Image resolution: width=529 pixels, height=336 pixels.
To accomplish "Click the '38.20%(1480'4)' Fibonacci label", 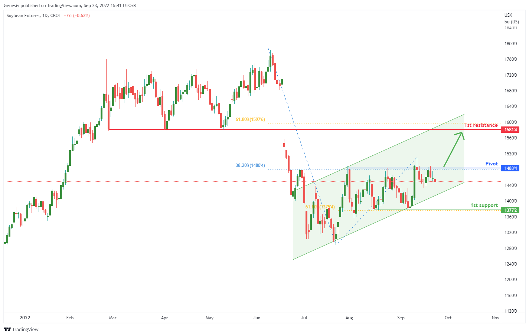I will pos(250,165).
